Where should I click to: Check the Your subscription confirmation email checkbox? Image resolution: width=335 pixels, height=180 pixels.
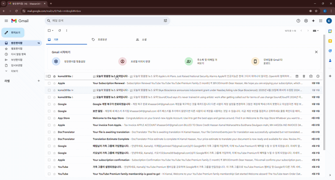pyautogui.click(x=49, y=160)
